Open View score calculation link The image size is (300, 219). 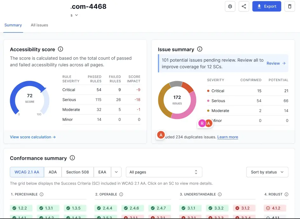(x=33, y=137)
